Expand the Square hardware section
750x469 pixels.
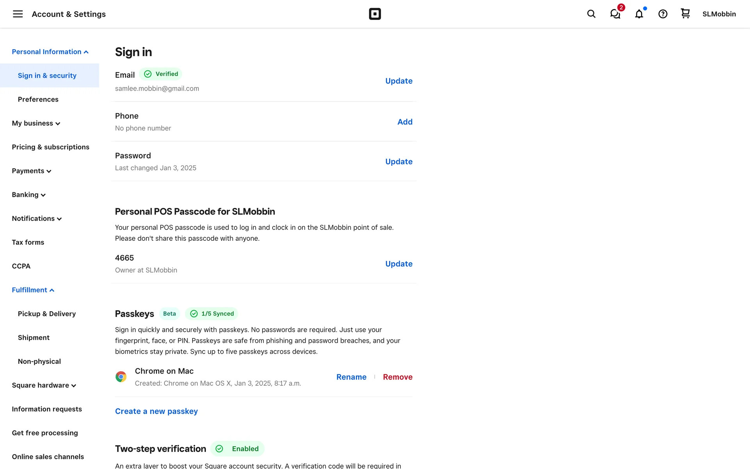pyautogui.click(x=44, y=385)
